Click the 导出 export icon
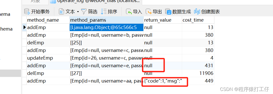Image resolution: width=273 pixels, height=94 pixels. (149, 12)
